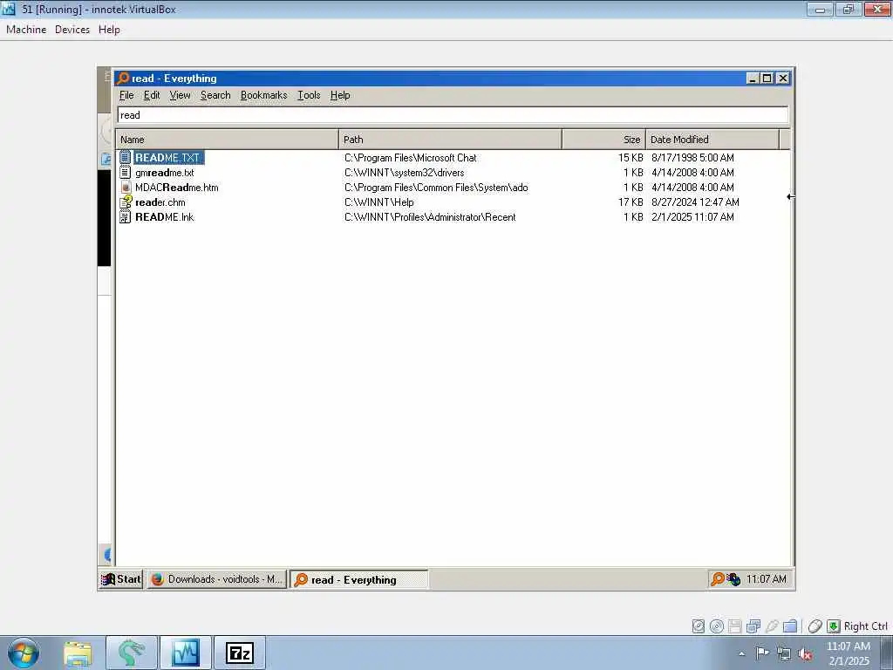Viewport: 893px width, 670px height.
Task: Click date 8/17/1998 5:00 AM
Action: tap(692, 158)
